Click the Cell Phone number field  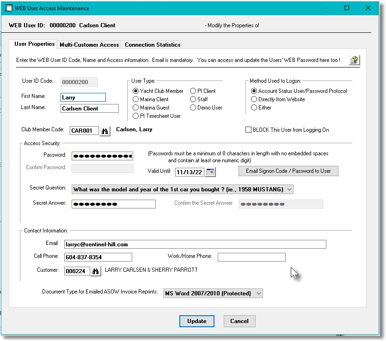click(x=97, y=257)
